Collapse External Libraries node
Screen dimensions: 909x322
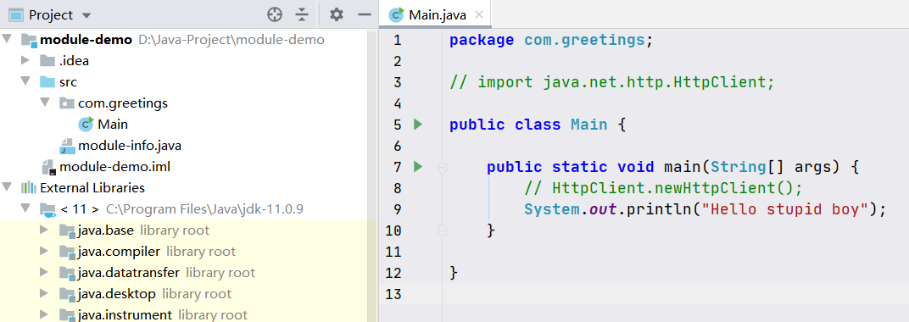pyautogui.click(x=7, y=187)
